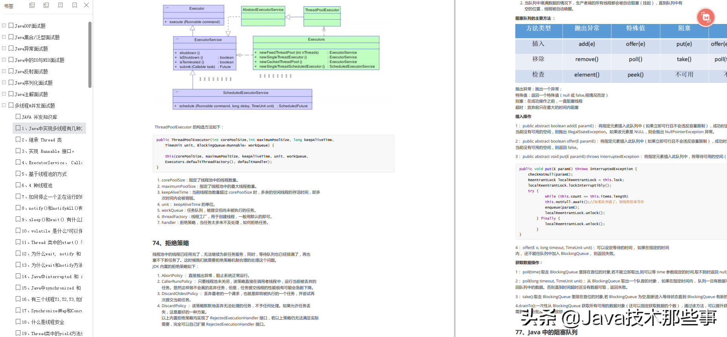Collapse the 多线程&并发面试题 node

[x=4, y=105]
